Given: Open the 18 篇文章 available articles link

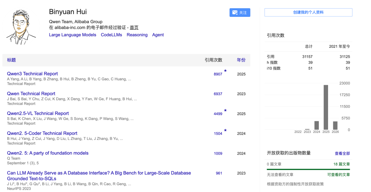Looking at the screenshot, I should 341,165.
